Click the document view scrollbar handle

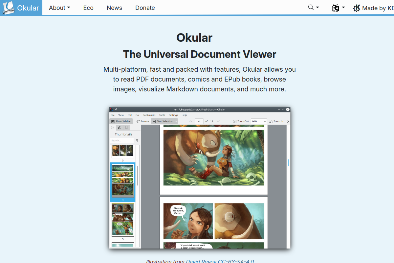tap(289, 163)
